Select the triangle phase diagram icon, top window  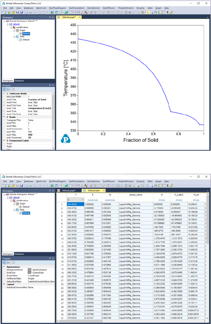(x=82, y=12)
